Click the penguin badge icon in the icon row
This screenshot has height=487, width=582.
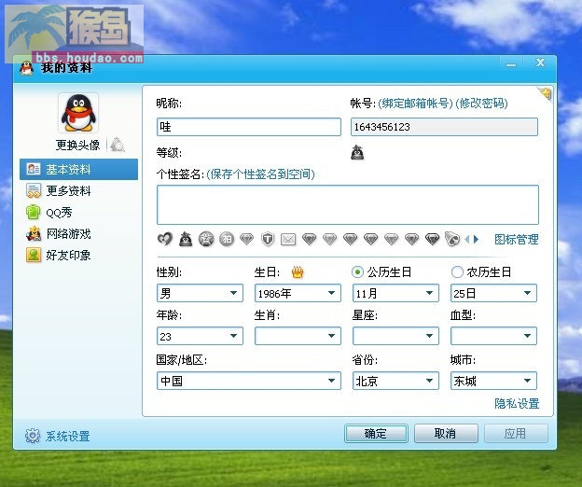pos(186,239)
